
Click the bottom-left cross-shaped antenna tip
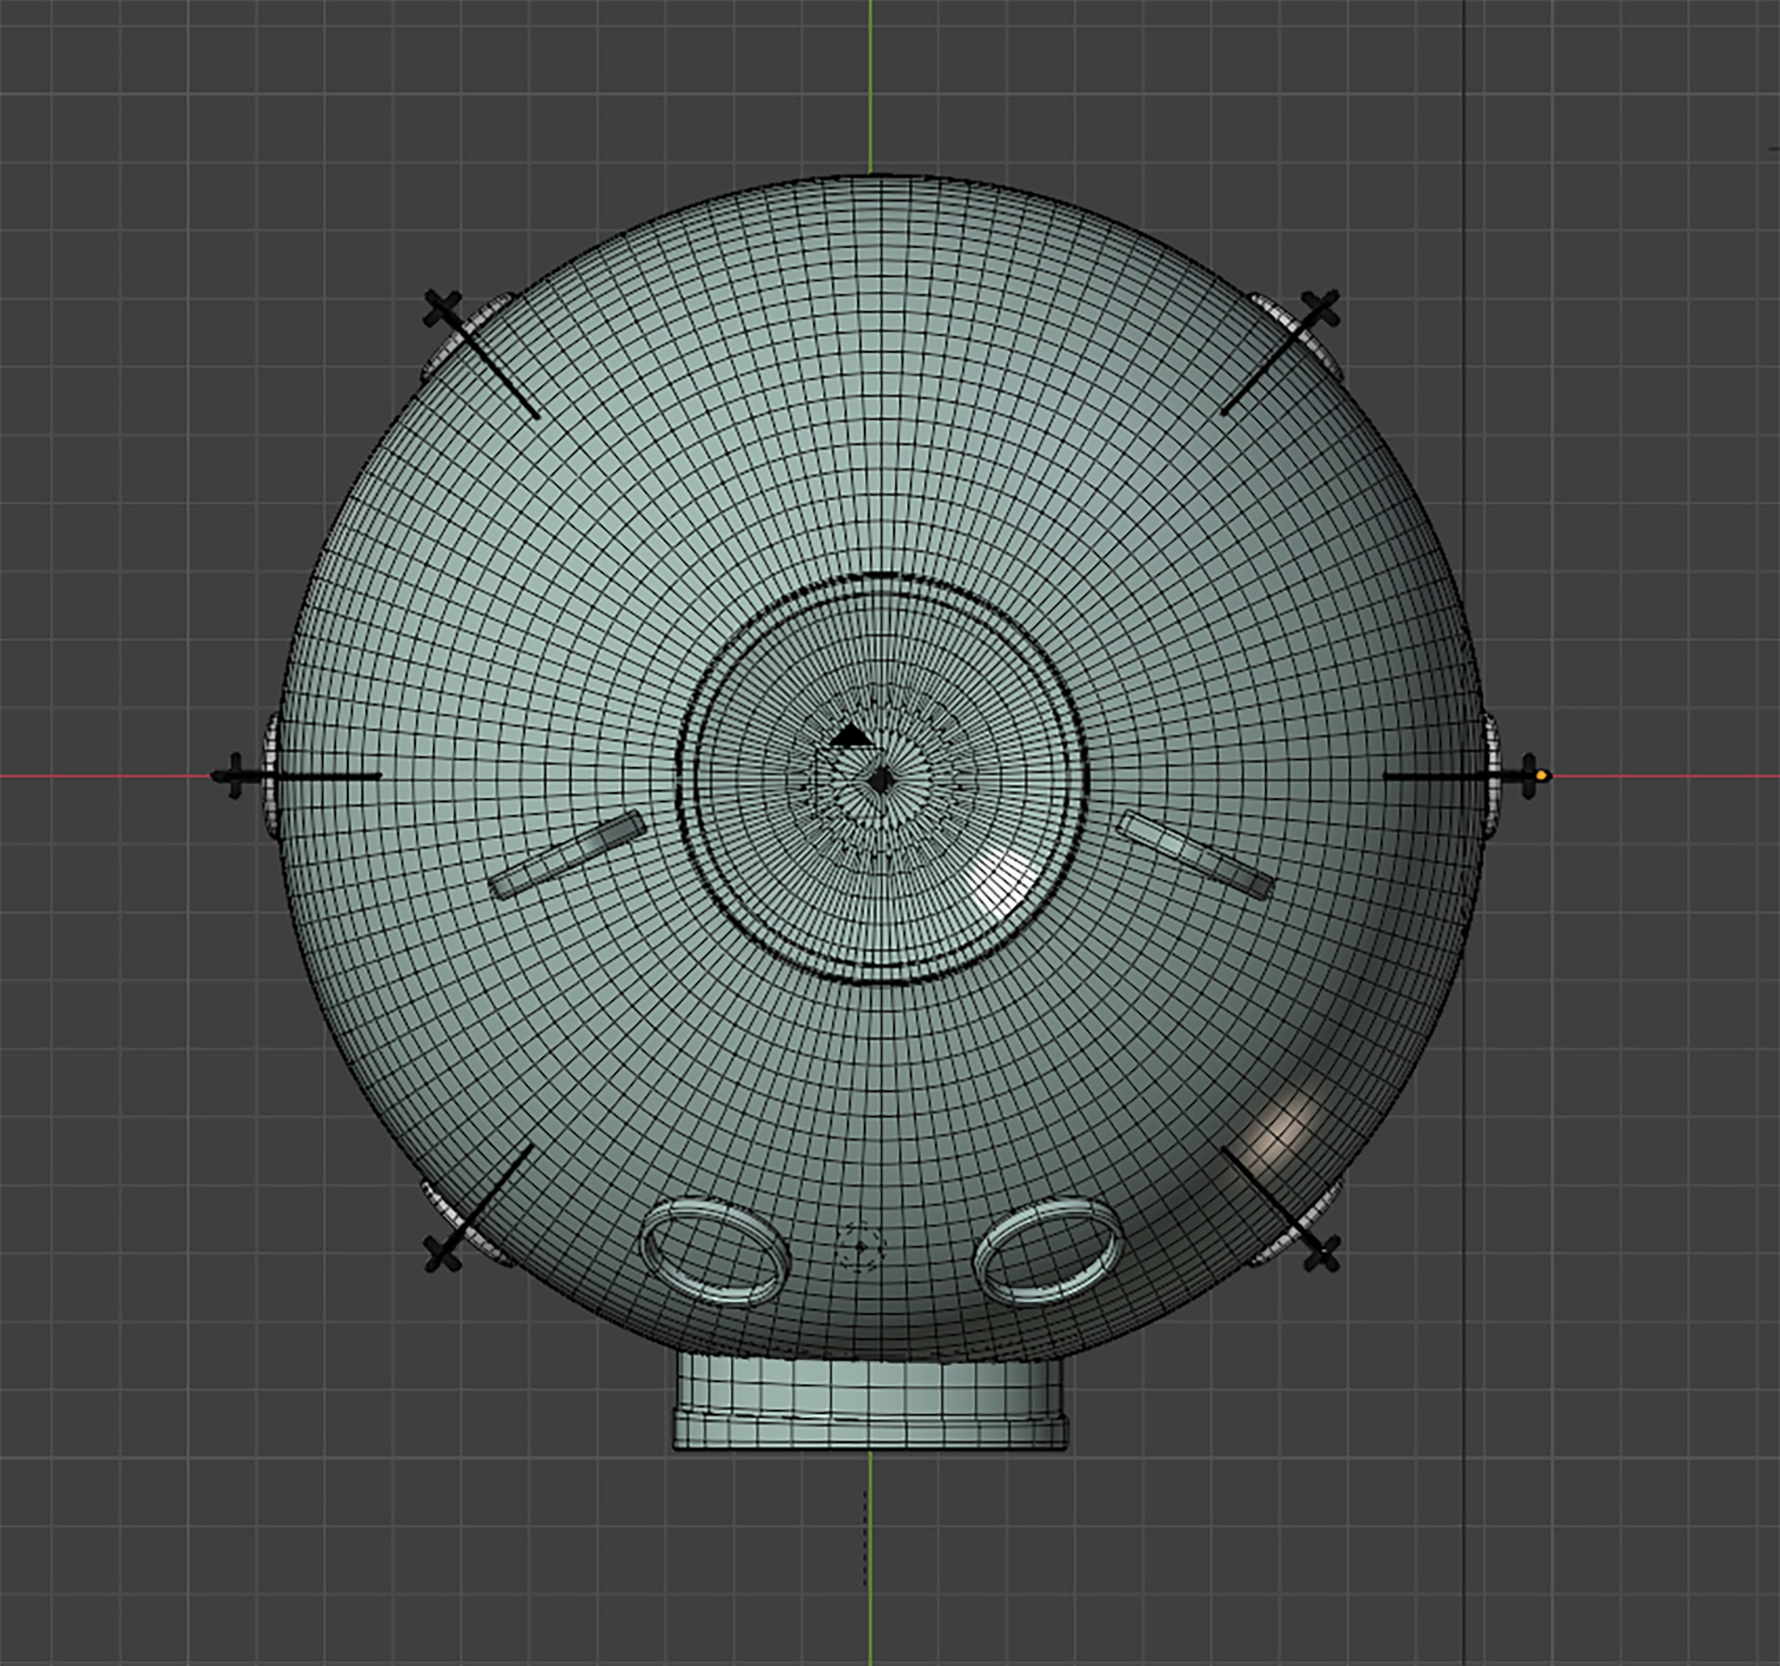[x=441, y=1251]
